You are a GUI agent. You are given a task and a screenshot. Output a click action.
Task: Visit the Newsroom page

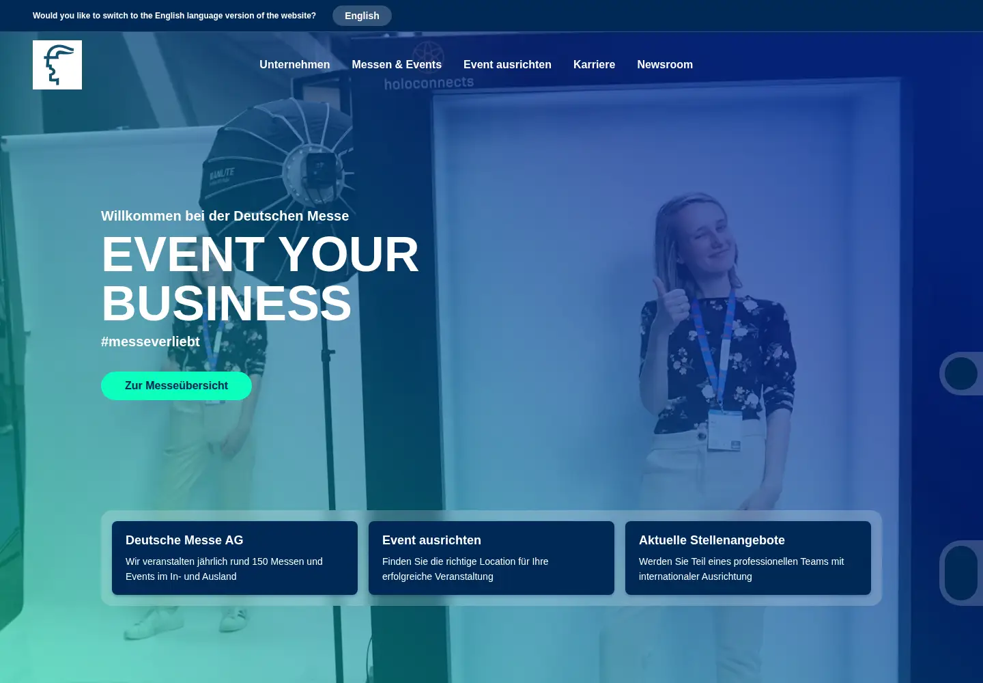point(665,64)
